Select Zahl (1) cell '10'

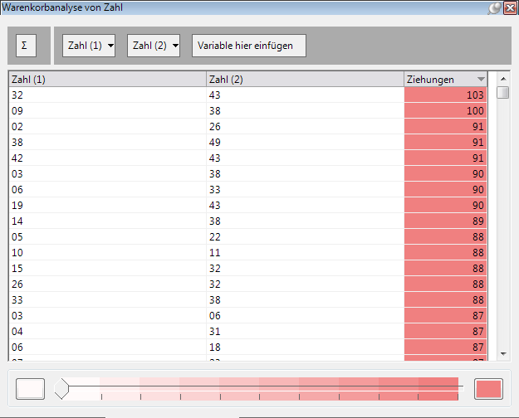108,253
